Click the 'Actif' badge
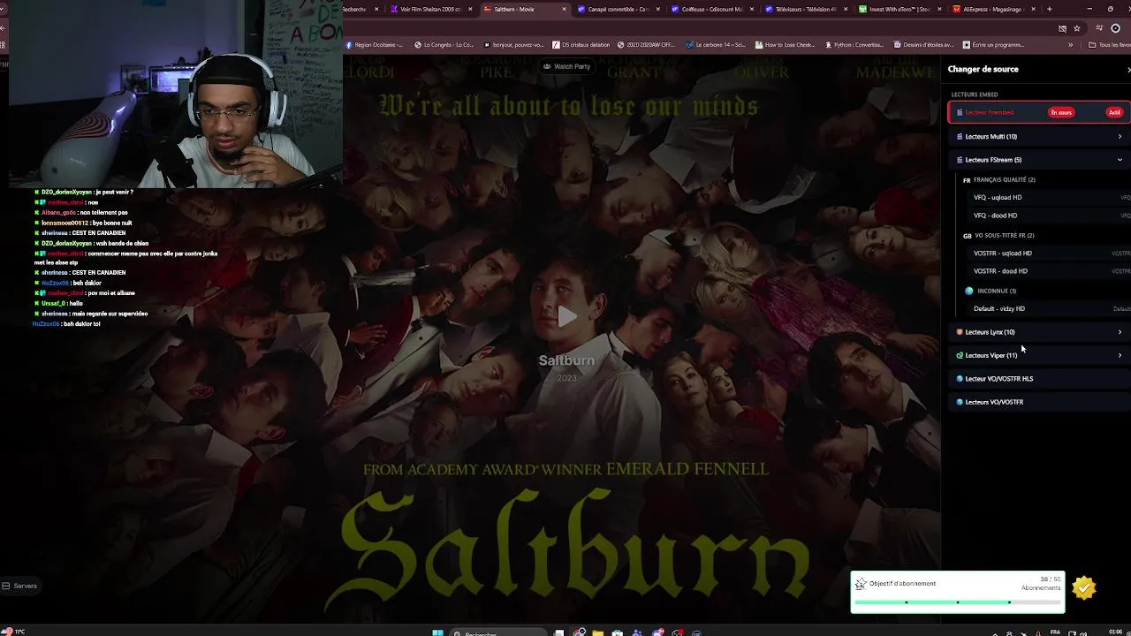 click(x=1114, y=112)
